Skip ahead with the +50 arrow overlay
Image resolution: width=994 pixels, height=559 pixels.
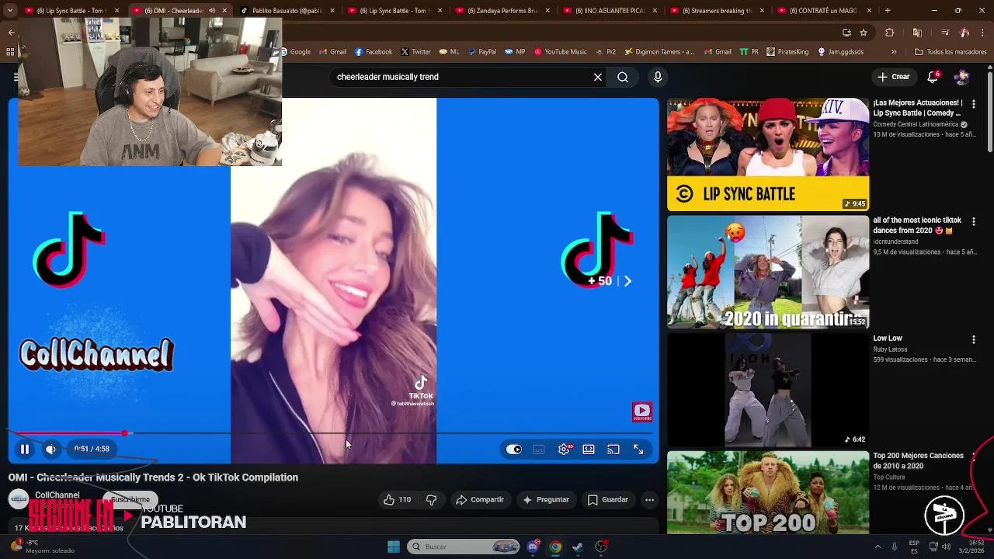[x=610, y=281]
